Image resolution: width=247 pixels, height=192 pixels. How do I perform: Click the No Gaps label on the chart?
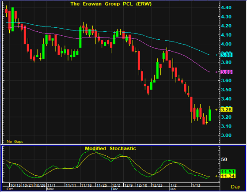pyautogui.click(x=15, y=142)
